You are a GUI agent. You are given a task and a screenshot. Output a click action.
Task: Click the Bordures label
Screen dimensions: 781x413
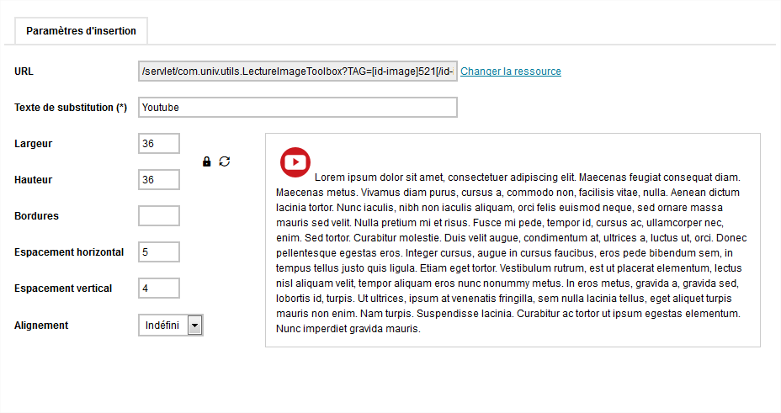pos(36,216)
